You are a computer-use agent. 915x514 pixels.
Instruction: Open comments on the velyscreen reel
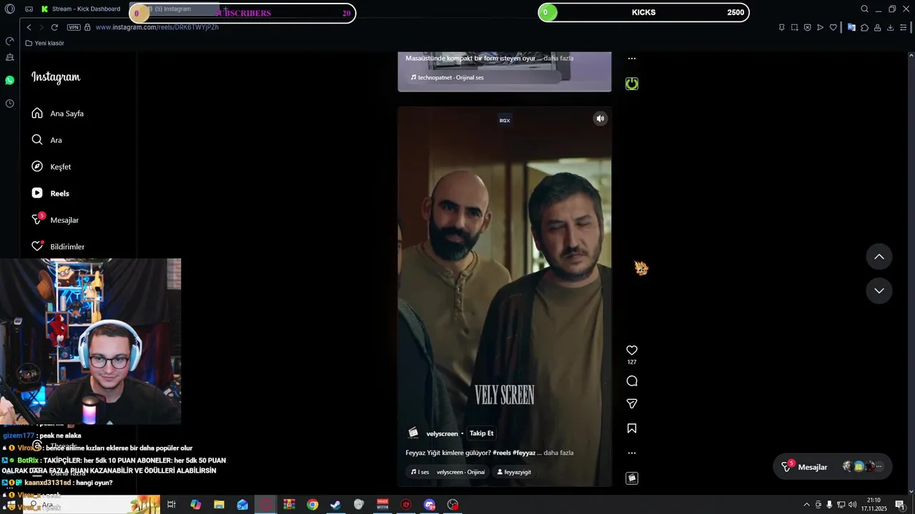pos(632,381)
